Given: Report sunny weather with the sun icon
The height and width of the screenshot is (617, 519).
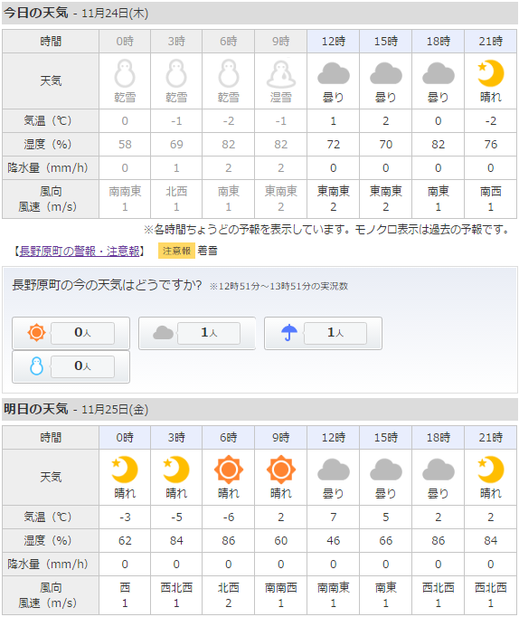Looking at the screenshot, I should [36, 333].
